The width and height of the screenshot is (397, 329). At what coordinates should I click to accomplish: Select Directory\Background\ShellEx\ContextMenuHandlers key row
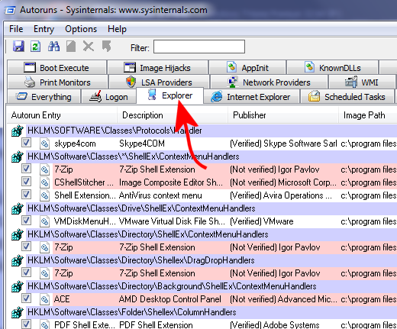click(x=211, y=286)
